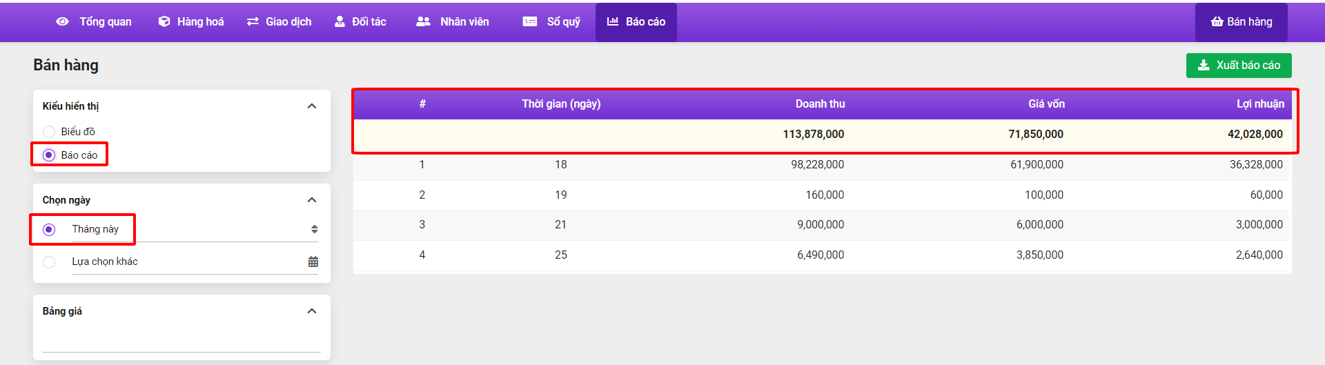The height and width of the screenshot is (365, 1325).
Task: Click profit cell 36,328,000
Action: [1256, 164]
